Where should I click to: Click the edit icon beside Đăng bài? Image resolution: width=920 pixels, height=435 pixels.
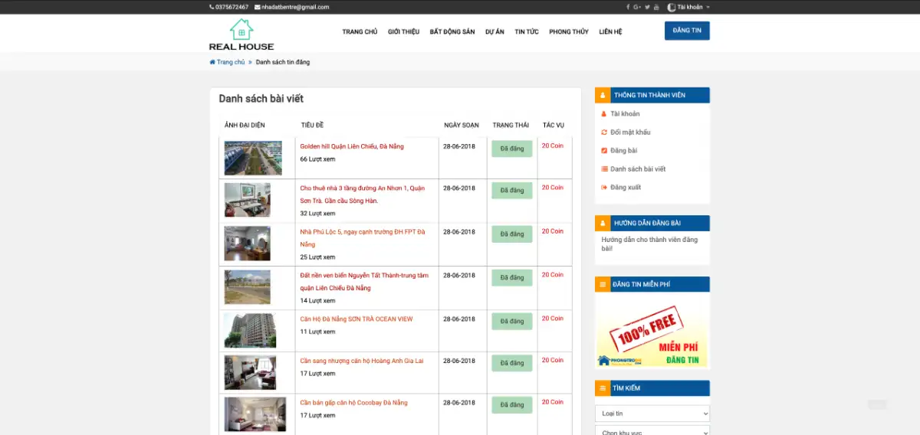(604, 150)
